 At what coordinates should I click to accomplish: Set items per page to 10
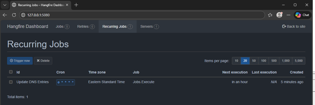pos(236,61)
